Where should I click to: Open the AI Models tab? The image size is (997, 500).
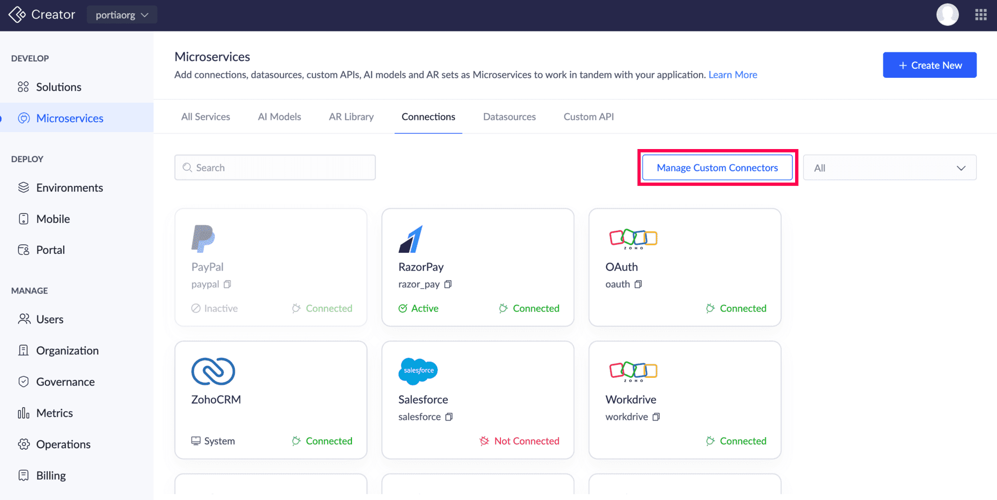pos(279,117)
